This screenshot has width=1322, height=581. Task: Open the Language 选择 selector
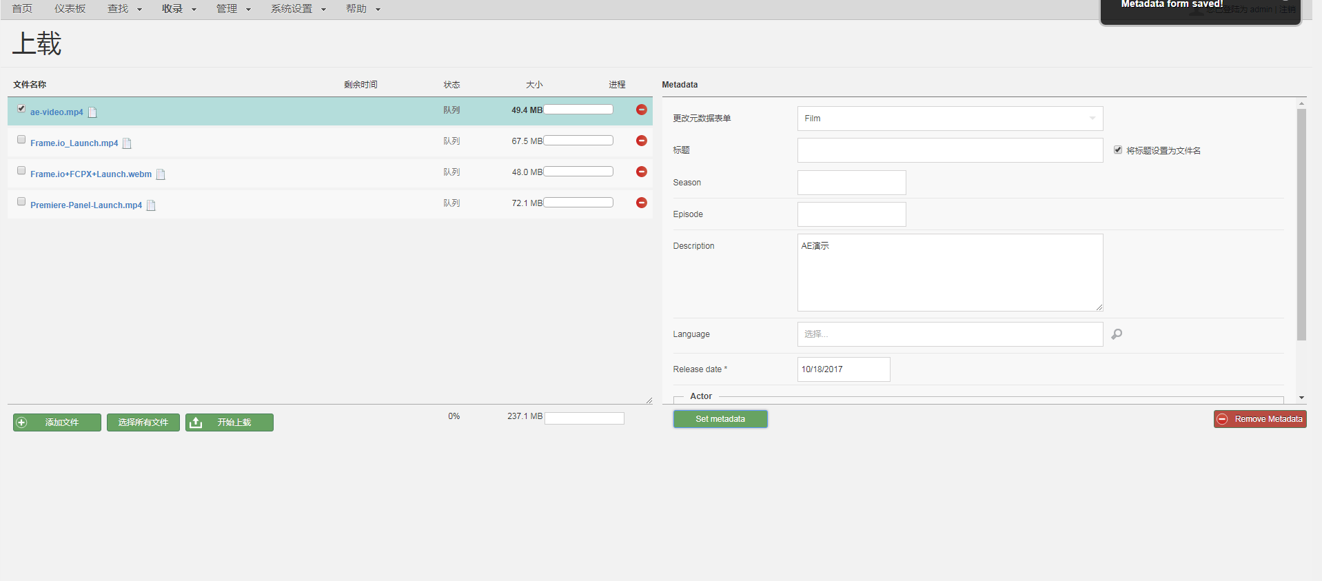click(x=950, y=334)
